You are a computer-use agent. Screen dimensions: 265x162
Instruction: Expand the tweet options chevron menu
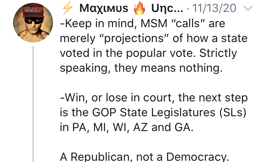pos(248,8)
